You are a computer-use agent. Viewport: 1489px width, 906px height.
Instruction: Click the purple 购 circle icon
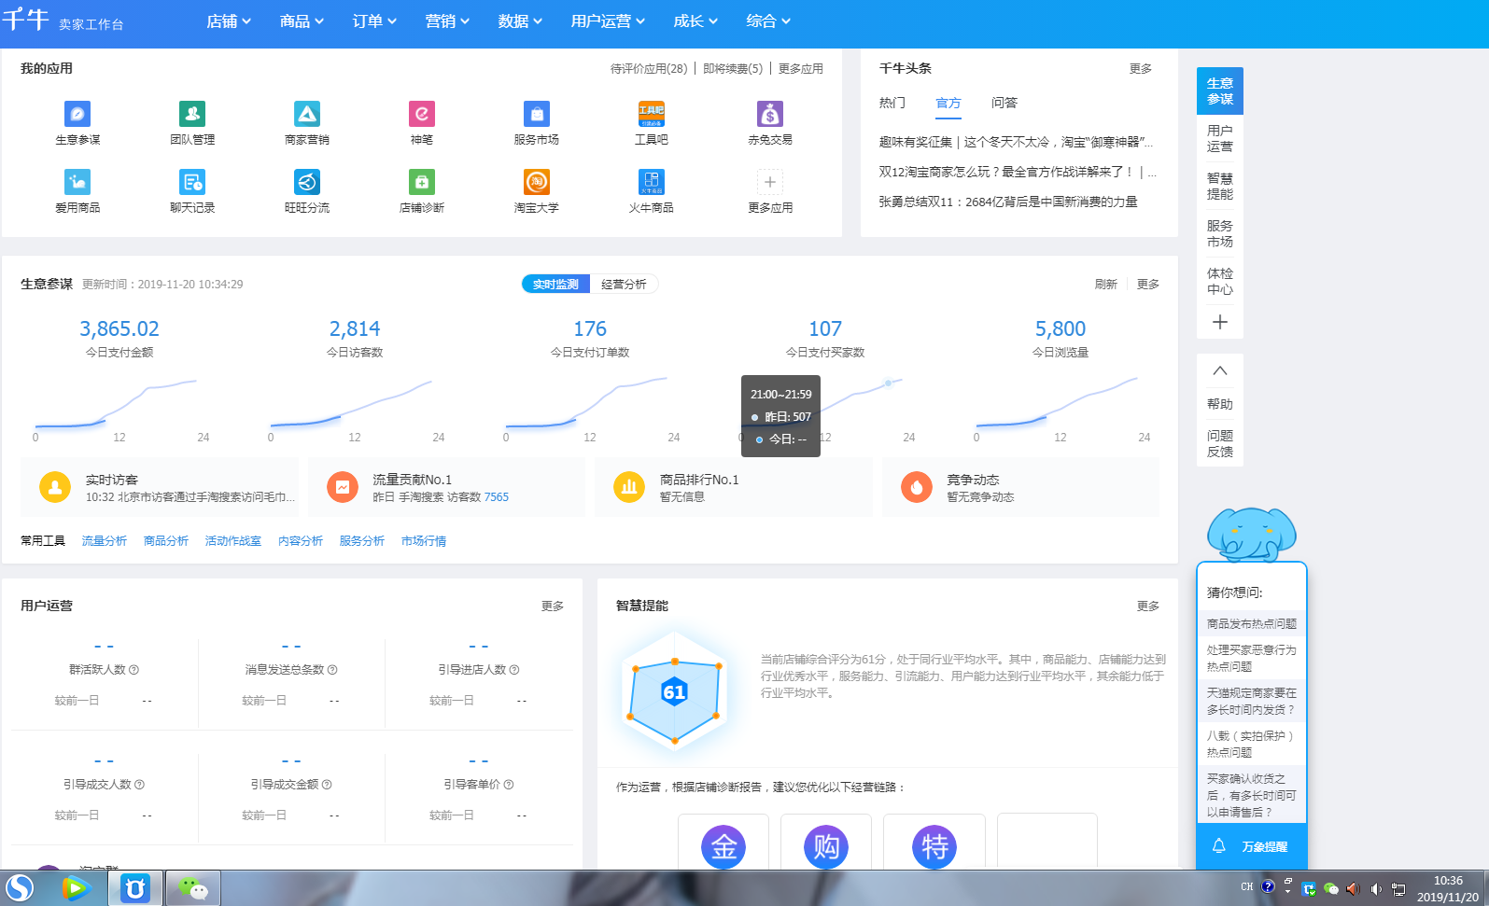(826, 847)
